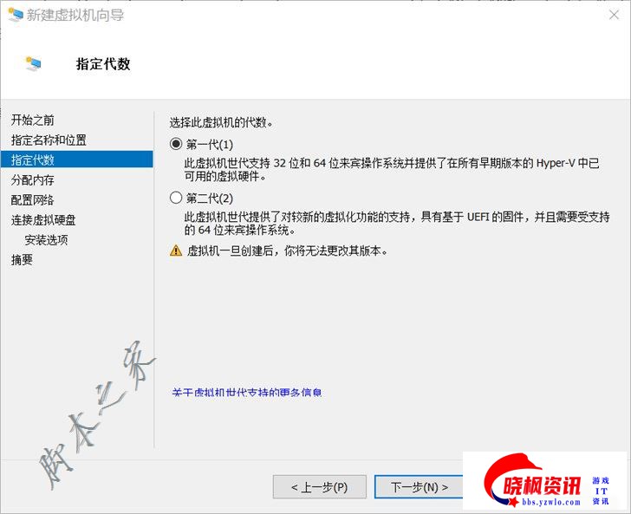Close the 新建虚拟机向导 window
Image resolution: width=631 pixels, height=514 pixels.
(612, 15)
